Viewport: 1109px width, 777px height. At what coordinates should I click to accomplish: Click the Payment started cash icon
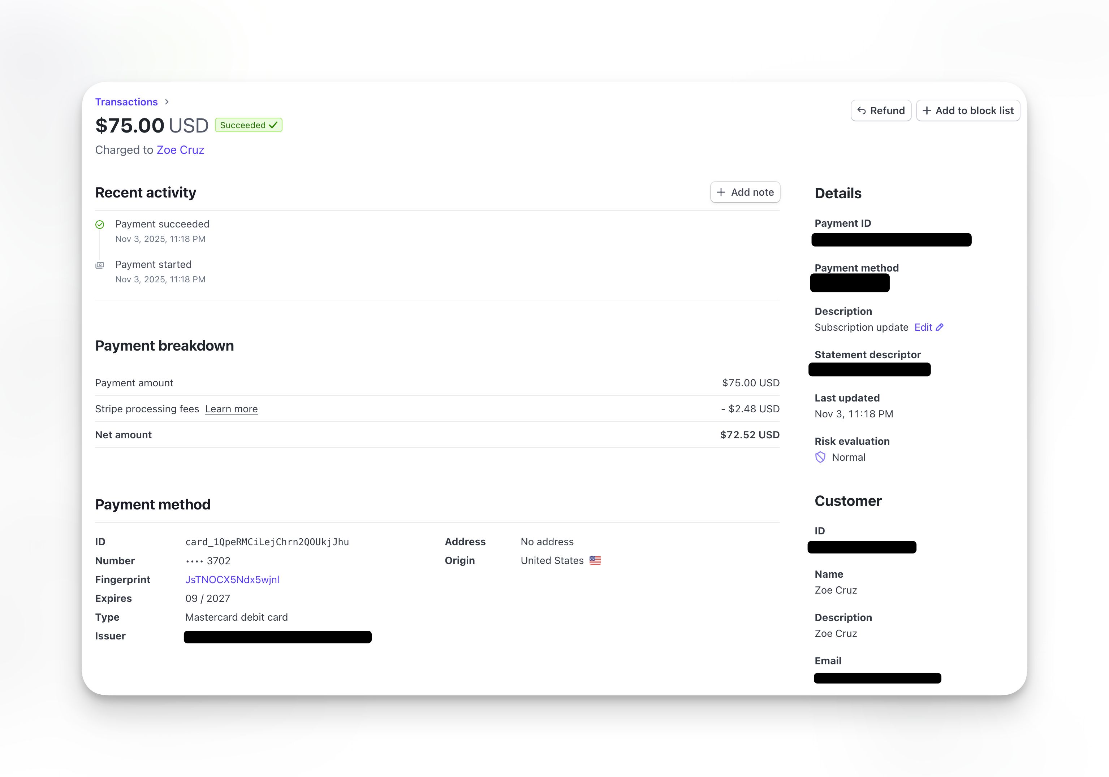tap(100, 265)
